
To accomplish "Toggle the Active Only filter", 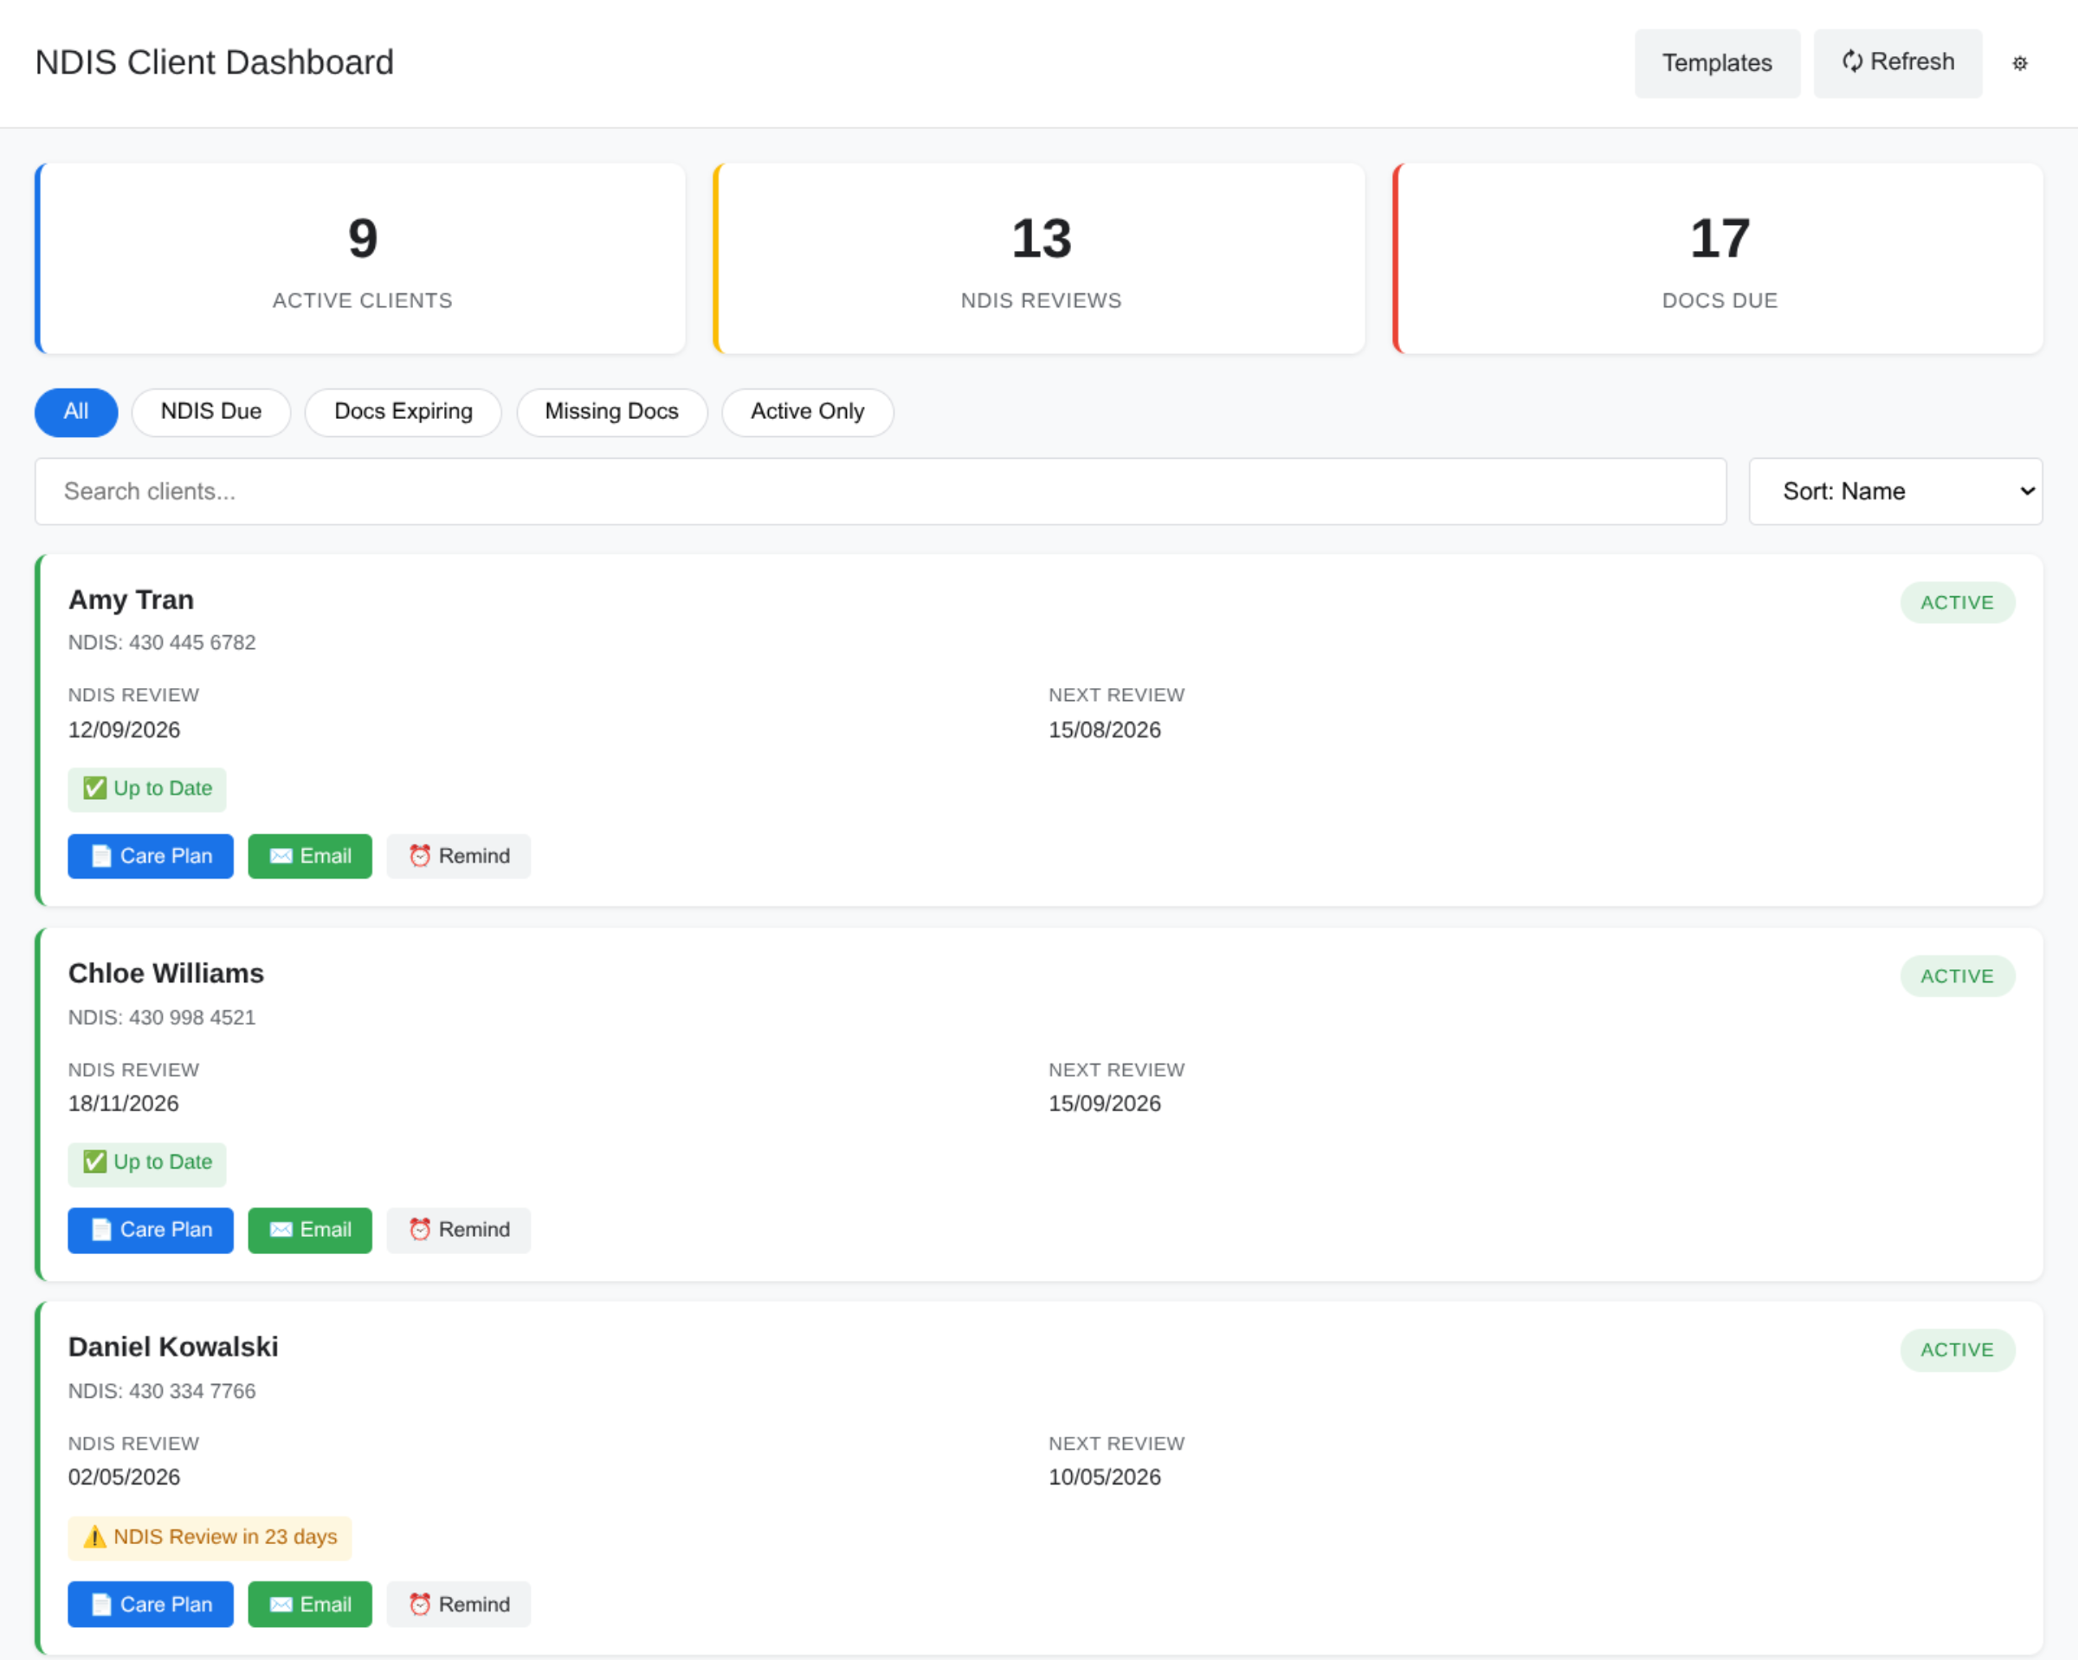I will pos(807,412).
